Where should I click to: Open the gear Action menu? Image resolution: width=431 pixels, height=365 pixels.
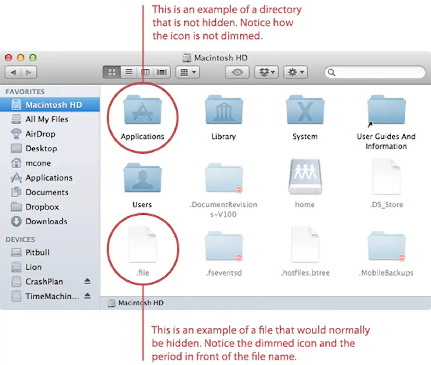296,72
